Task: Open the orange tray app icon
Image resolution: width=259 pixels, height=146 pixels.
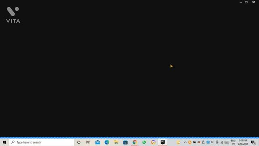Action: pyautogui.click(x=190, y=142)
